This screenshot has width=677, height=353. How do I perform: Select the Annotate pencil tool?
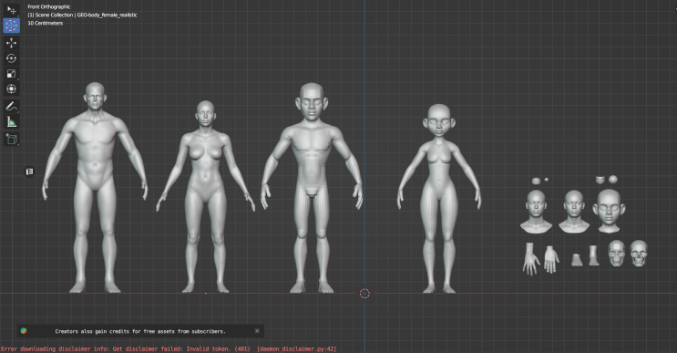tap(11, 107)
